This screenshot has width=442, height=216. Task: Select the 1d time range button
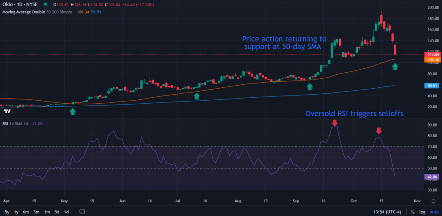click(x=66, y=212)
